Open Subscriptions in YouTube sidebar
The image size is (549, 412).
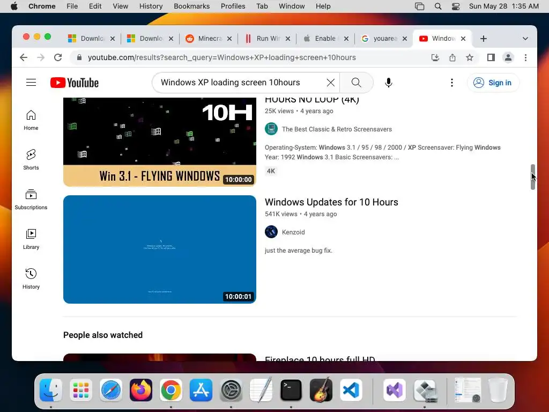click(31, 200)
